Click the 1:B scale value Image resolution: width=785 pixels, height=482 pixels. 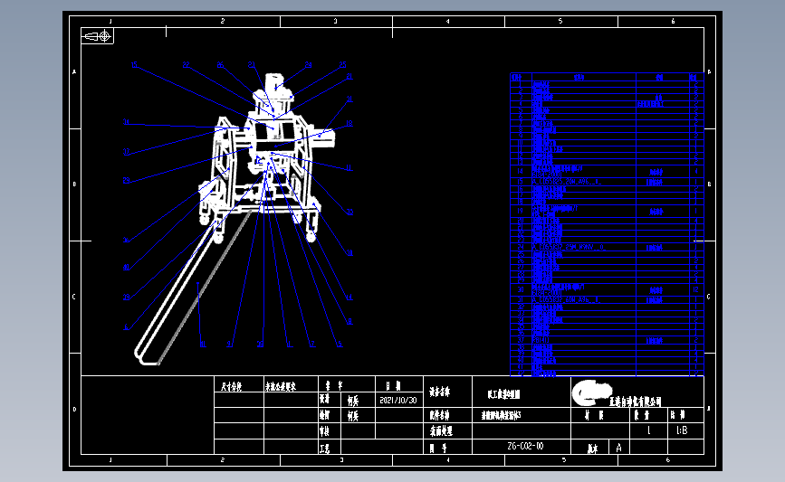[682, 430]
